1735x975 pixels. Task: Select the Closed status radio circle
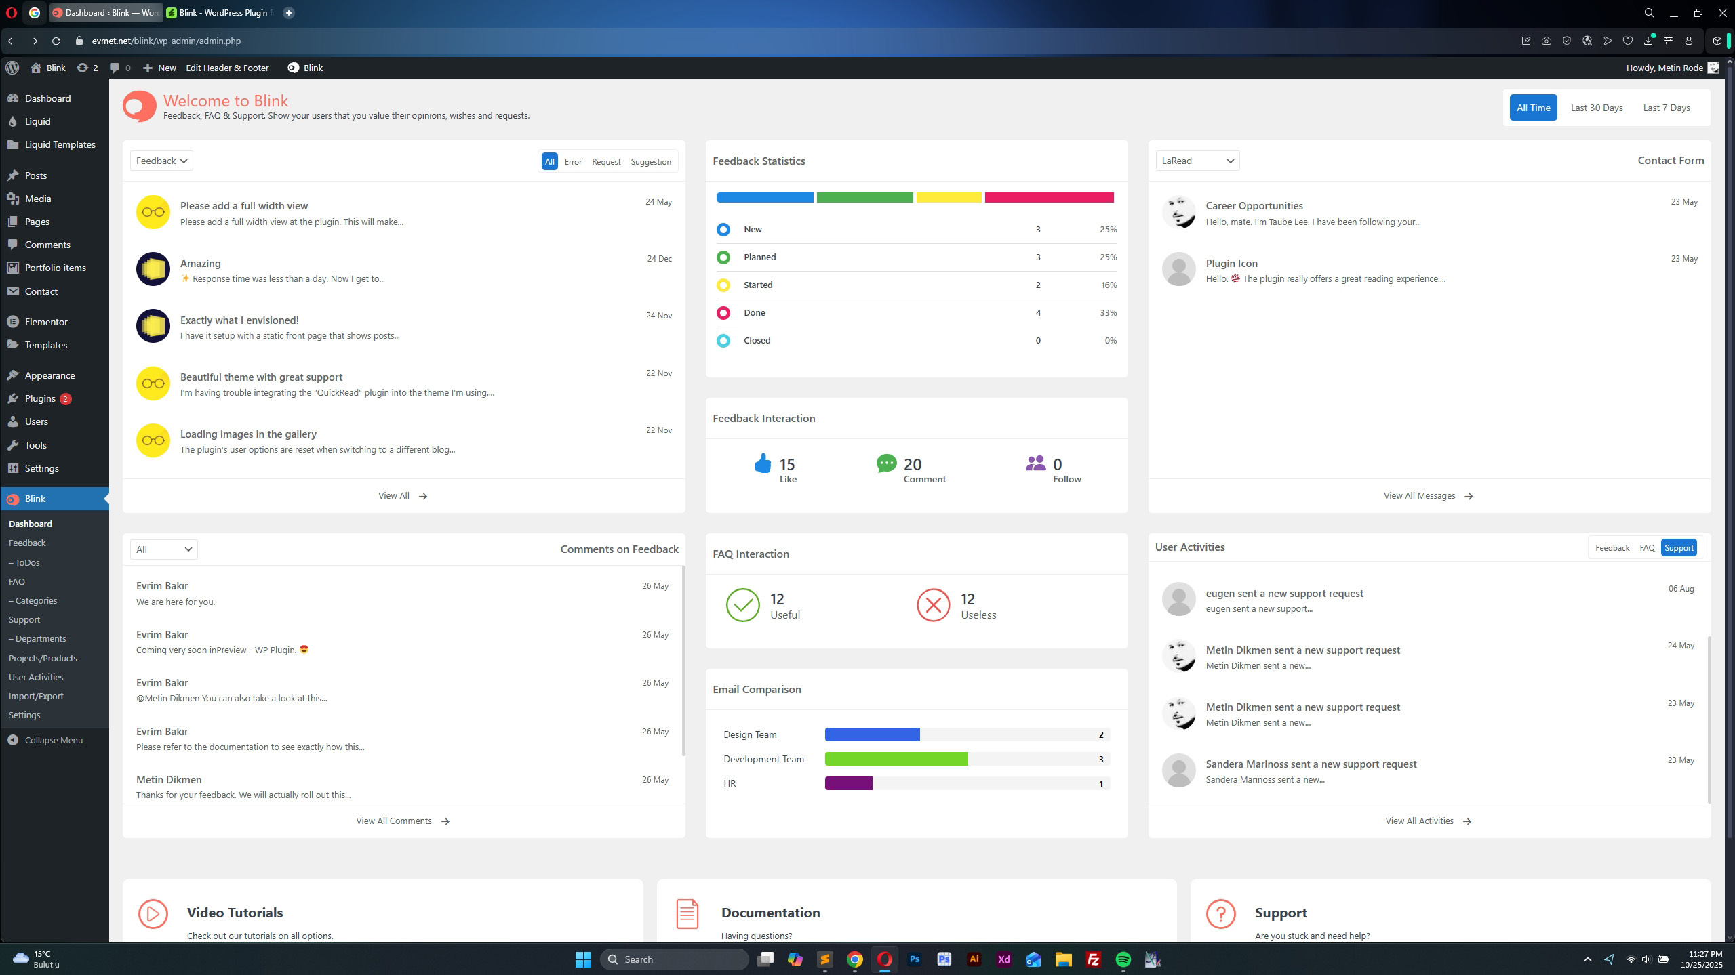point(723,341)
